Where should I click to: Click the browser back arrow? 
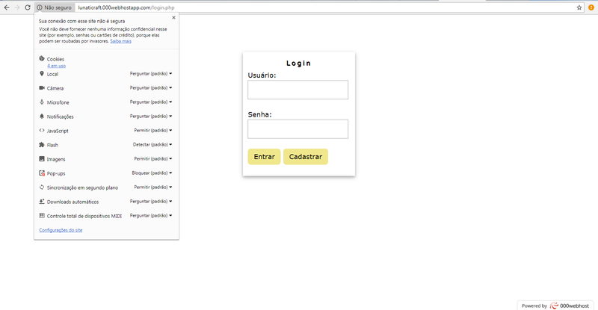[6, 7]
